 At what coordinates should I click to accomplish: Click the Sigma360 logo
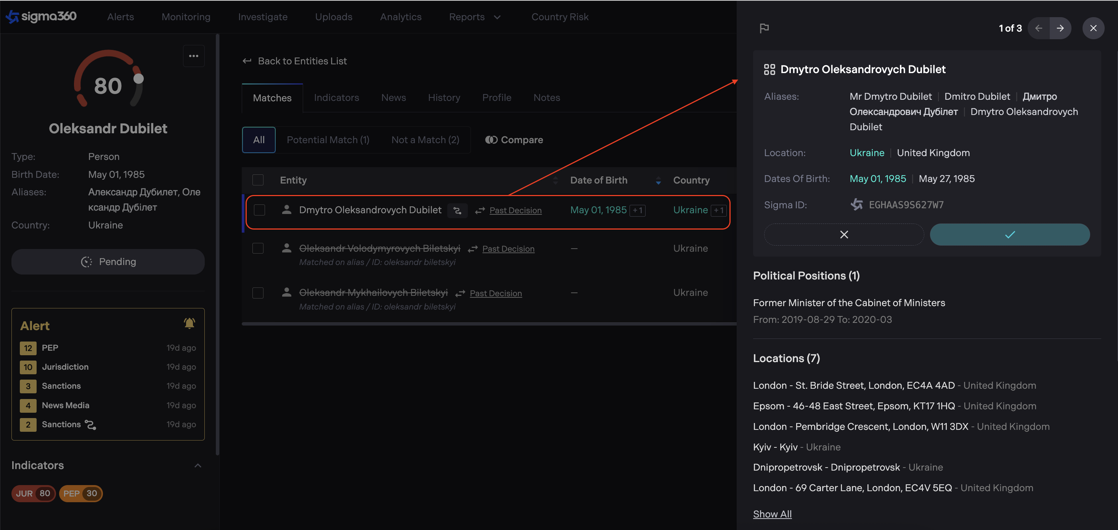pyautogui.click(x=42, y=16)
